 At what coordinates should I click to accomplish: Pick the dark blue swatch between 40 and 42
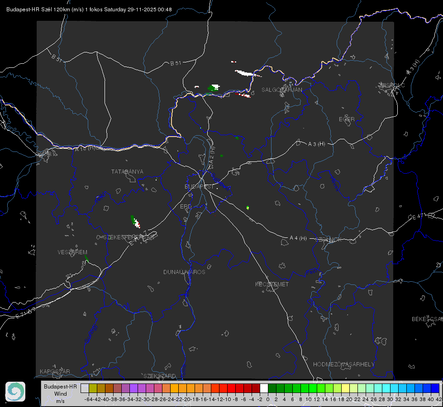pos(435,388)
